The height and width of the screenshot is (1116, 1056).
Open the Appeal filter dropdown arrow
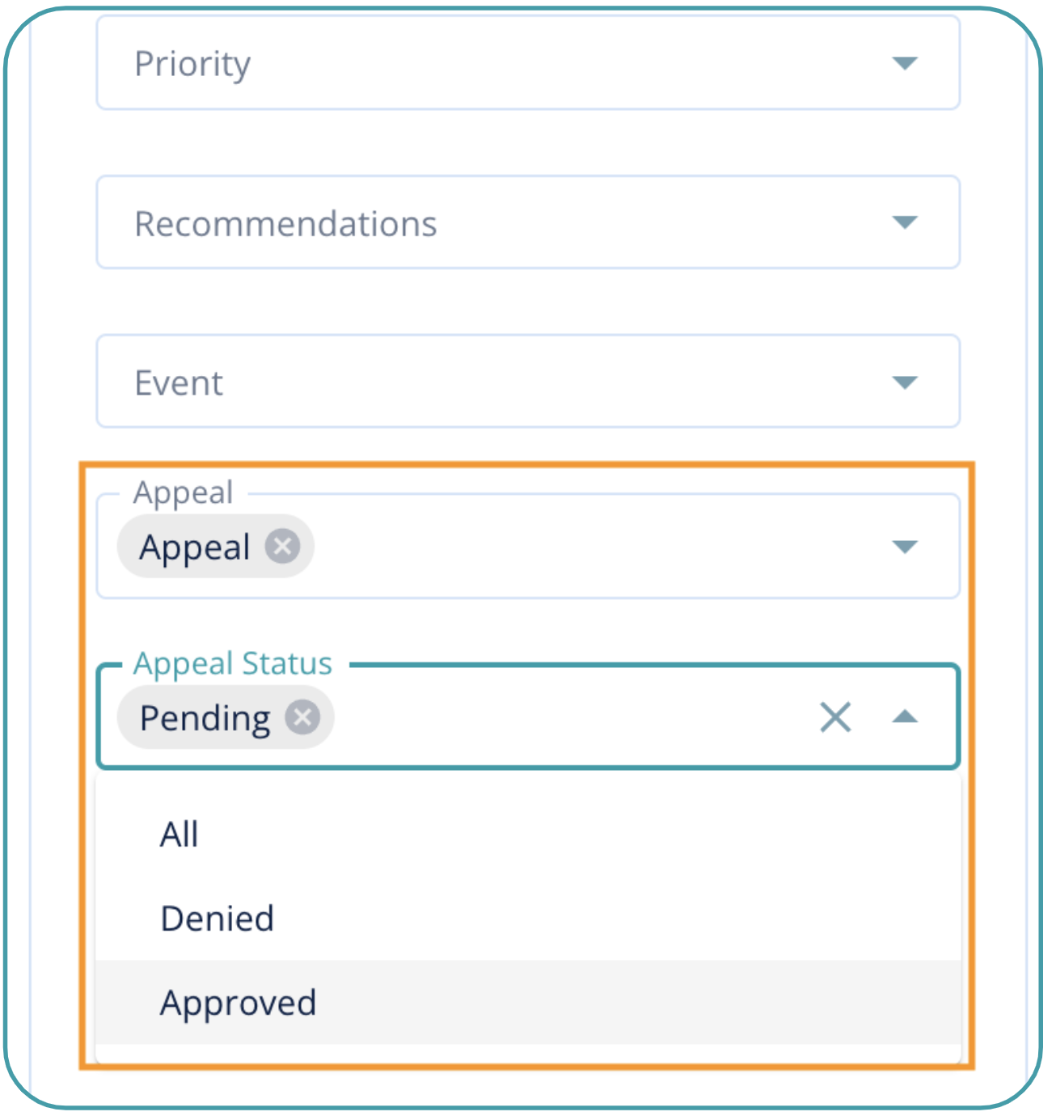coord(905,547)
